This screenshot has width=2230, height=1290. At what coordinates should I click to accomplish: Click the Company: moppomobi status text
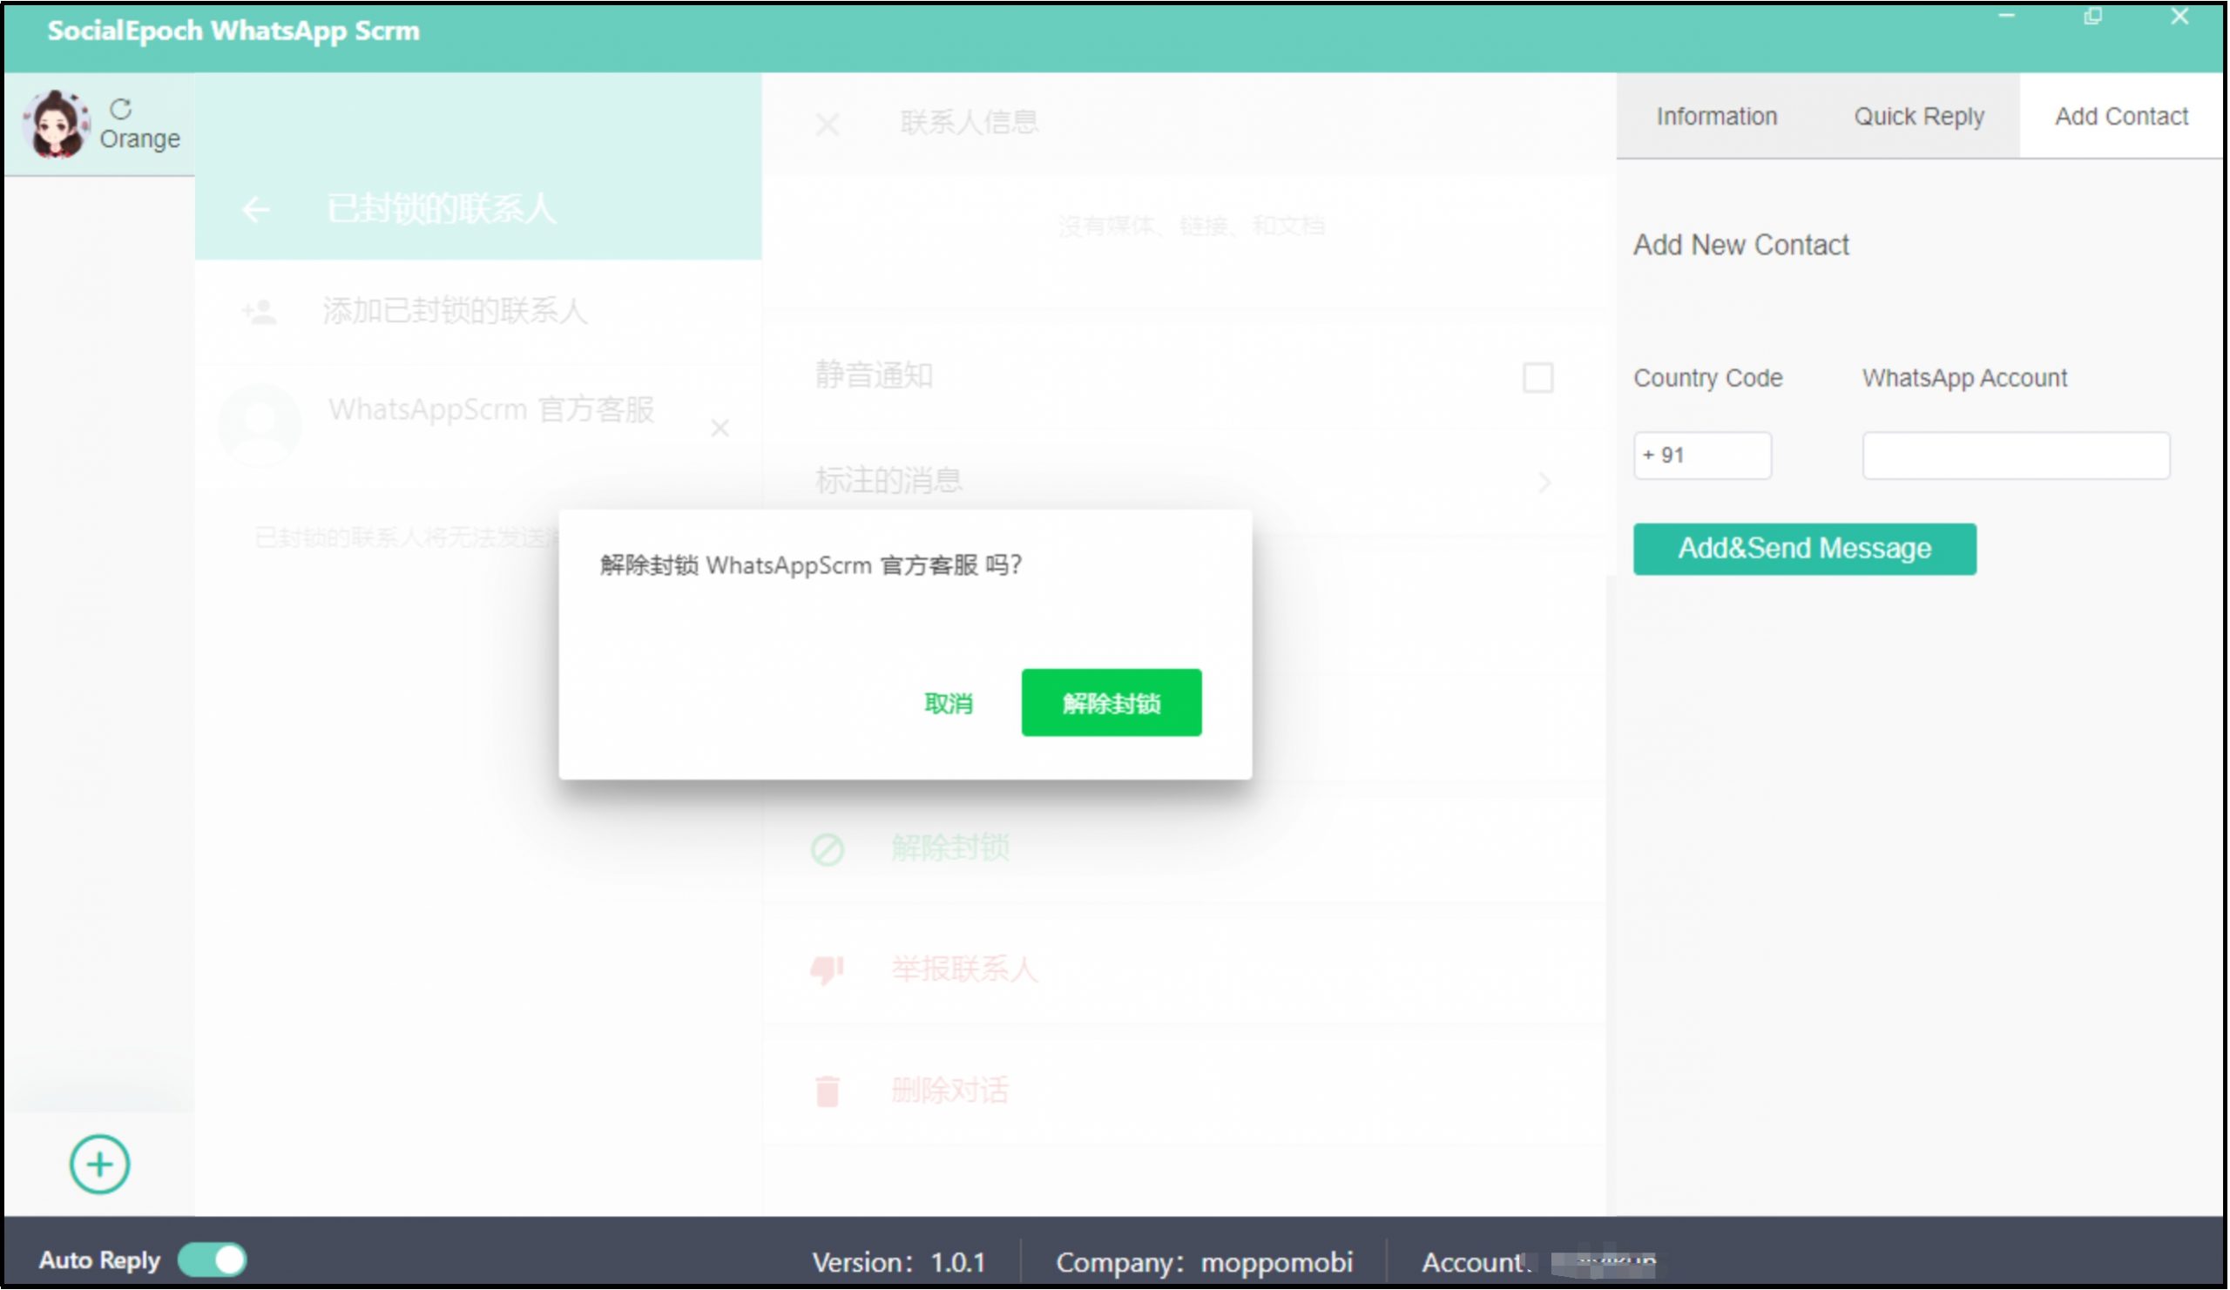pyautogui.click(x=1206, y=1264)
